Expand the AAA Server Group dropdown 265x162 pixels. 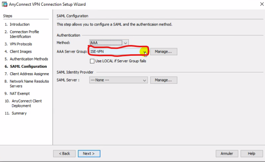(x=145, y=52)
